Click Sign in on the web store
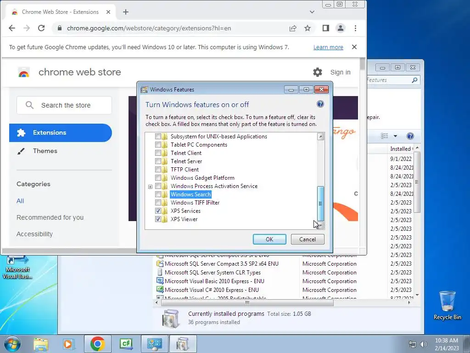Image resolution: width=470 pixels, height=353 pixels. [340, 72]
